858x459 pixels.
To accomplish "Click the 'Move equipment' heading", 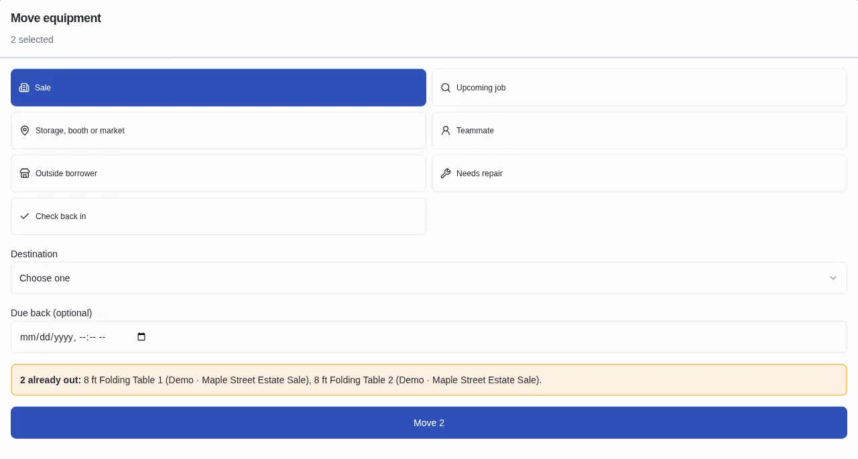I will pos(56,18).
